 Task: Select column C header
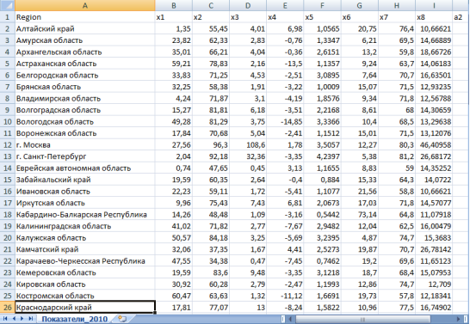click(x=211, y=5)
